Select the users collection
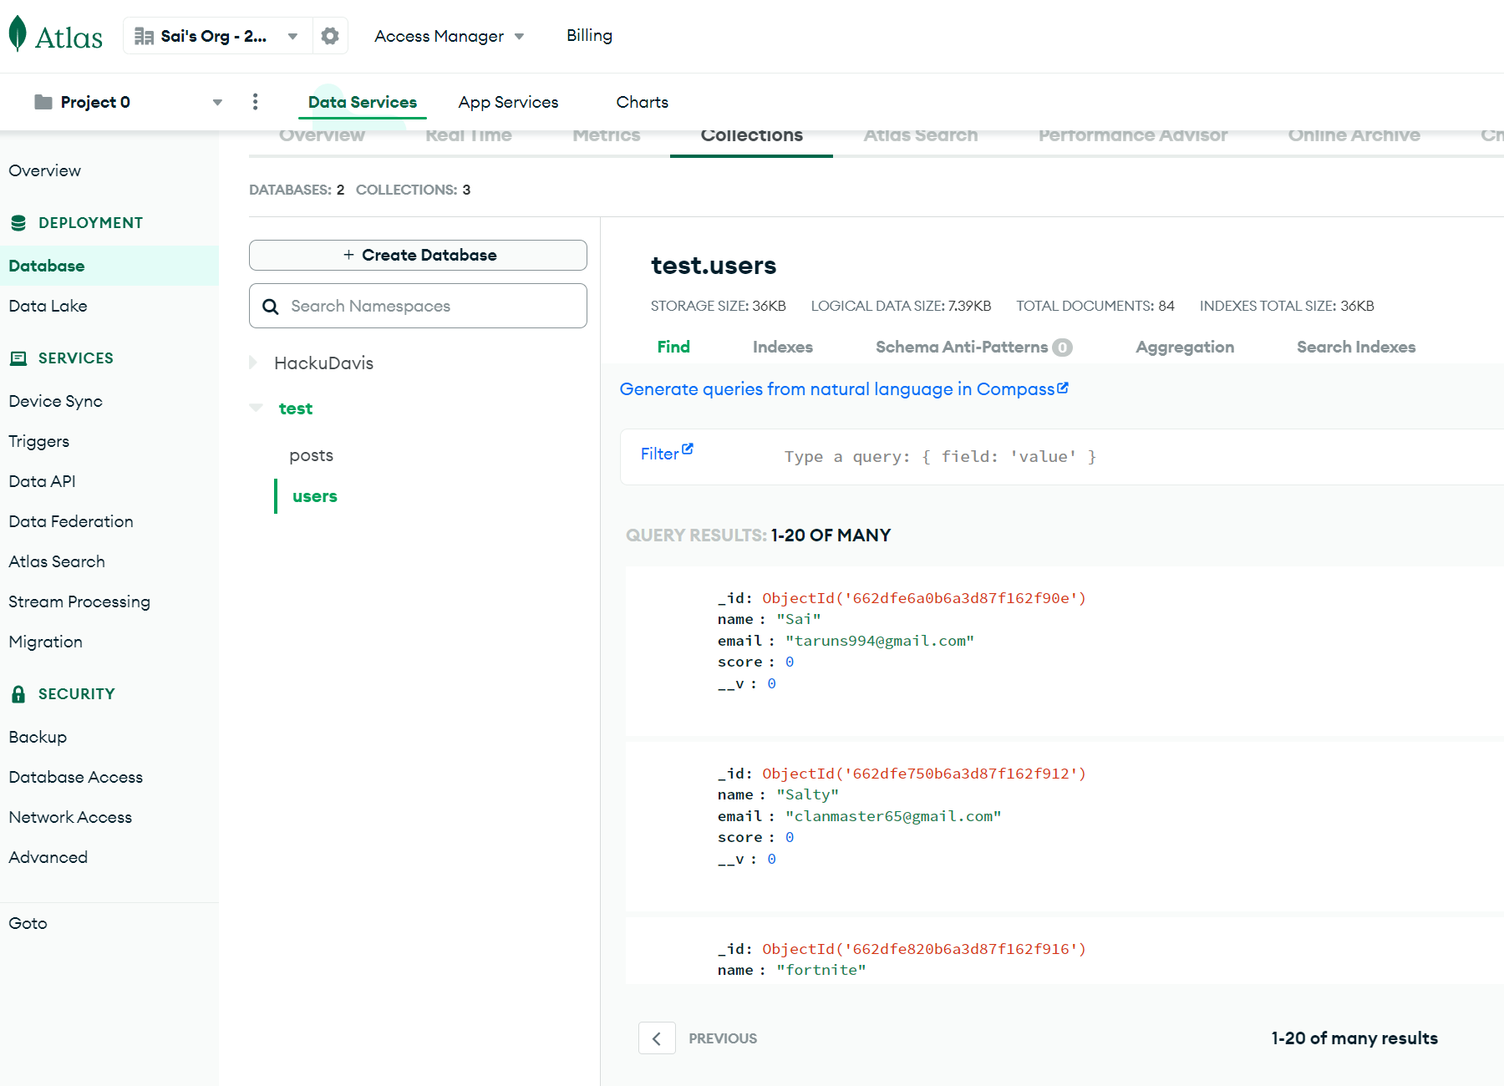The width and height of the screenshot is (1504, 1086). (315, 496)
